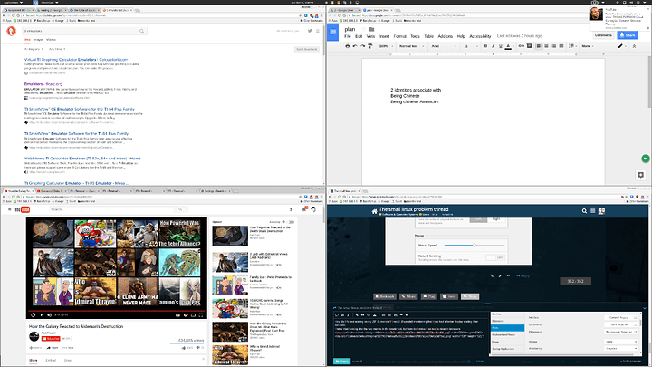This screenshot has width=652, height=367.
Task: Go to forum home via house icon
Action: pos(374,211)
